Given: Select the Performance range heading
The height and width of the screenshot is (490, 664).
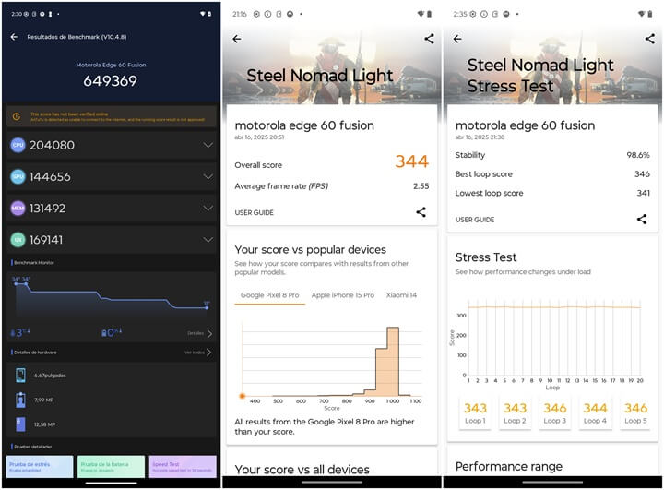Looking at the screenshot, I should pyautogui.click(x=508, y=467).
